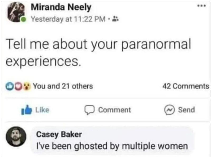Click the green online status dot
This screenshot has height=157, width=211.
click(23, 20)
